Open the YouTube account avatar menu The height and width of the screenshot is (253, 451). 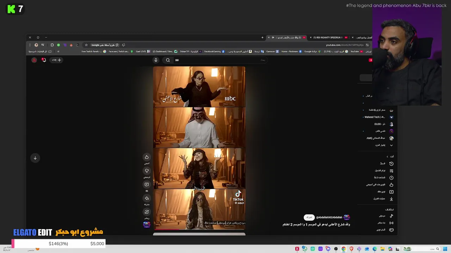pos(34,60)
